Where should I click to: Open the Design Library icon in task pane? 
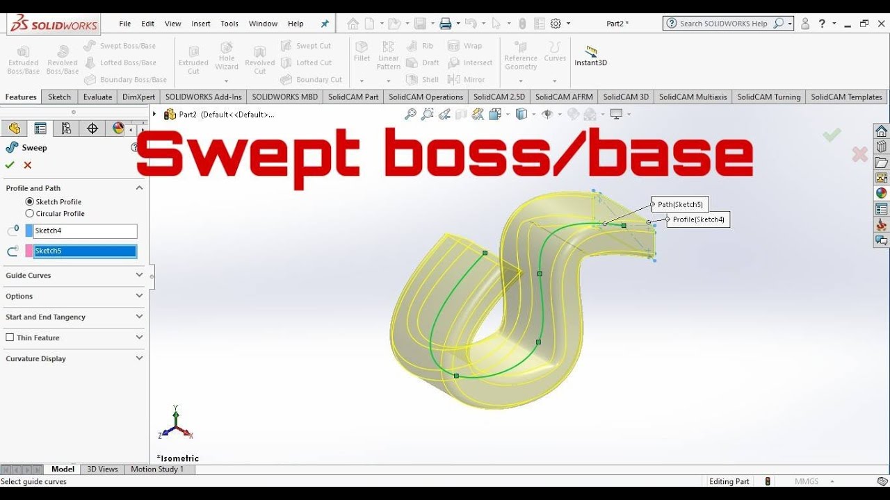click(882, 147)
